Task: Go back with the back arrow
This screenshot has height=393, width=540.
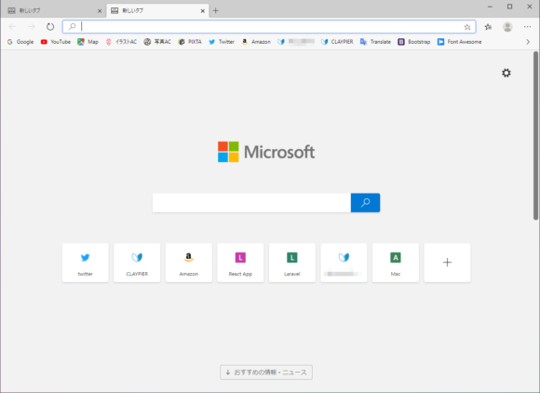Action: pos(13,26)
